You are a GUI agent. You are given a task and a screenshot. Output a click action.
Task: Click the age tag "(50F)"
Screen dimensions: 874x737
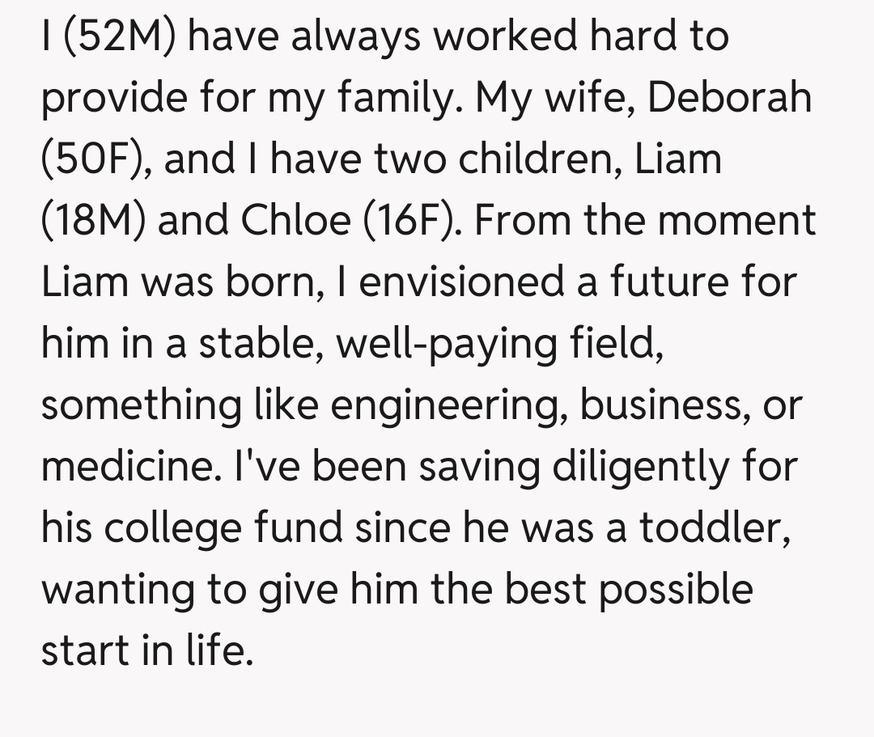pyautogui.click(x=97, y=159)
